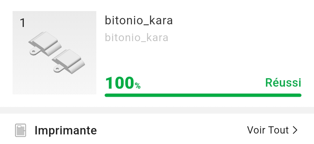The image size is (314, 144).
Task: Select the lower clip part in preview
Action: coord(70,61)
